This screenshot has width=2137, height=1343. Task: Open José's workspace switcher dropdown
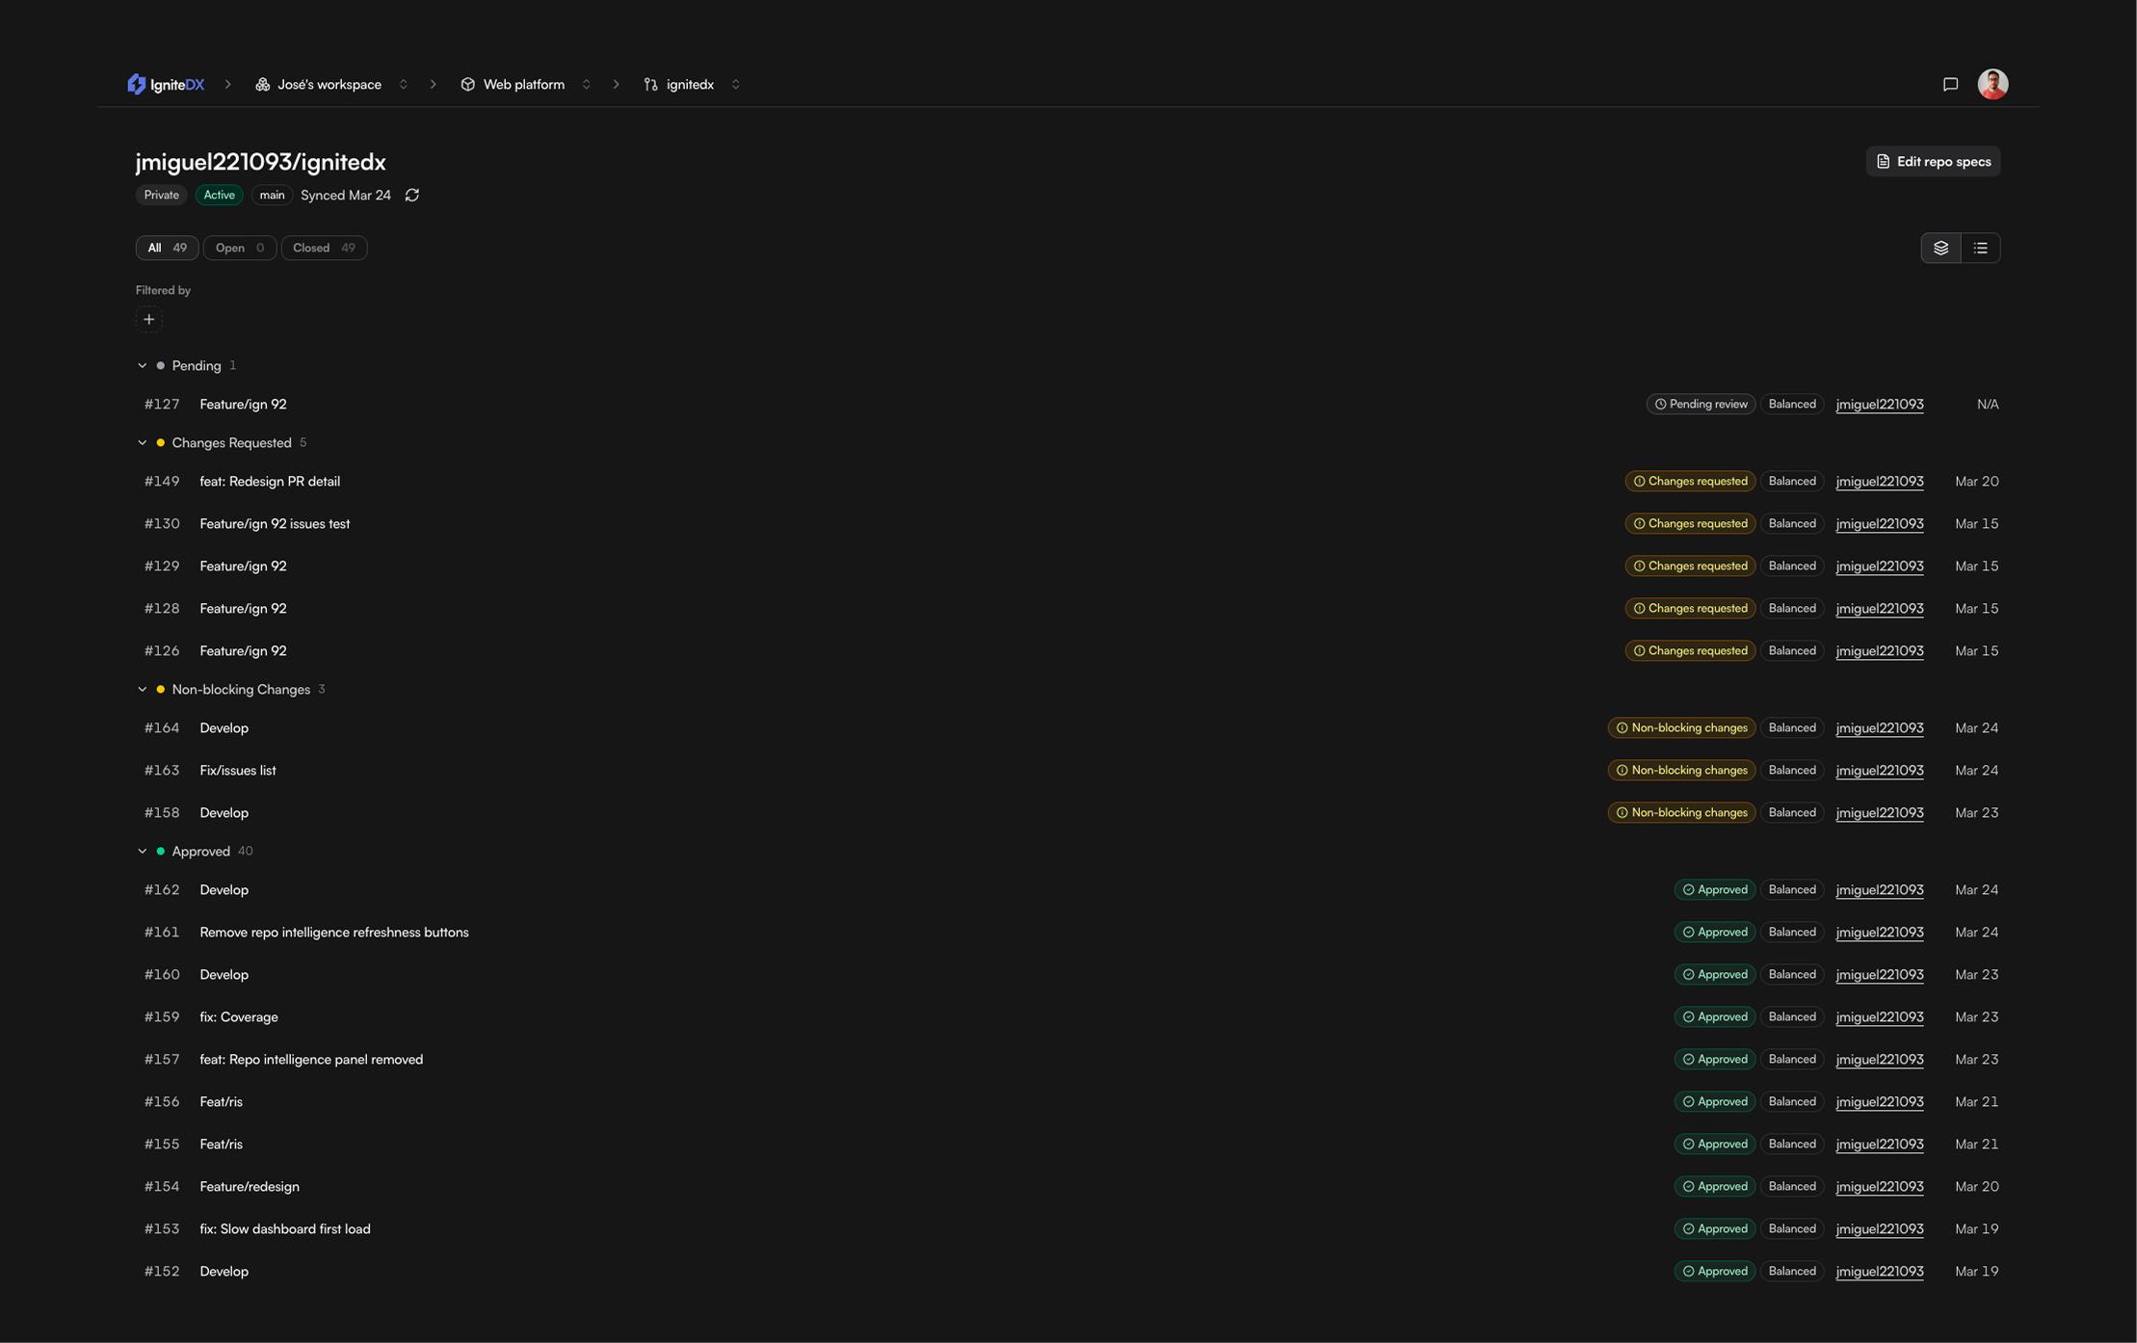click(x=404, y=85)
